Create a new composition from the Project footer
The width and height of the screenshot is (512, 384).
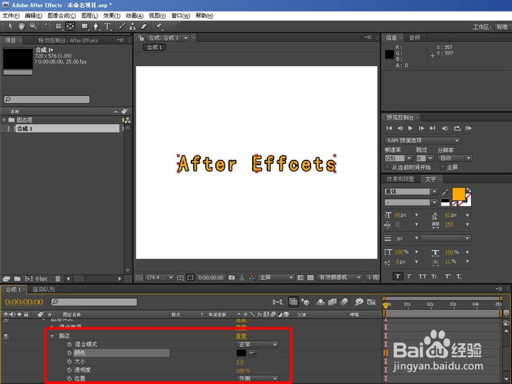(29, 278)
